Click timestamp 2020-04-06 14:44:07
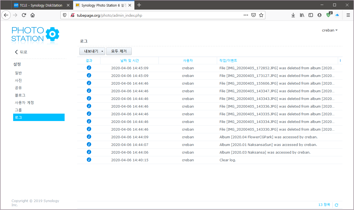This screenshot has width=354, height=210. click(x=129, y=145)
